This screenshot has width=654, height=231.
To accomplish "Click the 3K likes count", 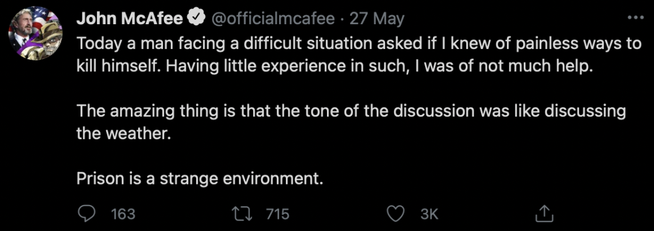I will (x=429, y=214).
